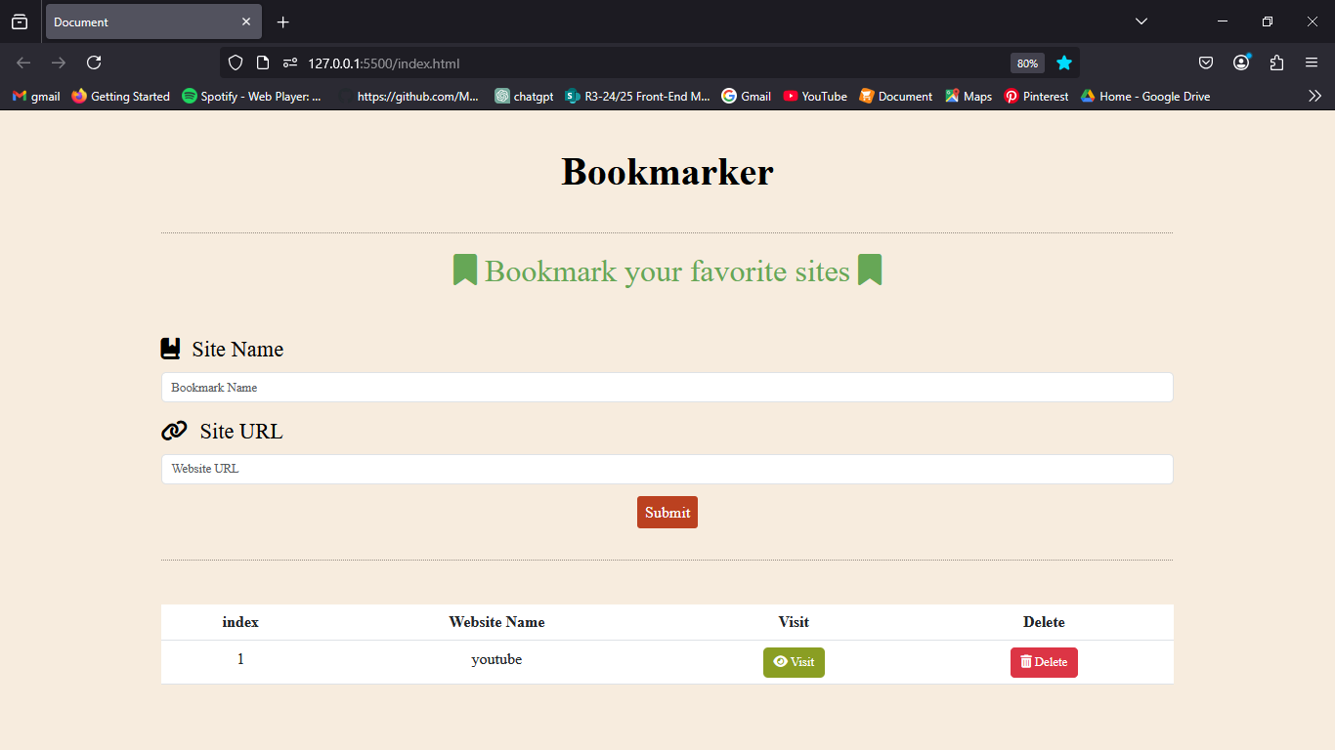Click the Firefox reload page icon
Image resolution: width=1335 pixels, height=750 pixels.
[x=94, y=62]
